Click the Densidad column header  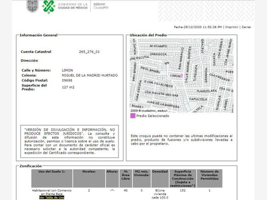point(160,178)
